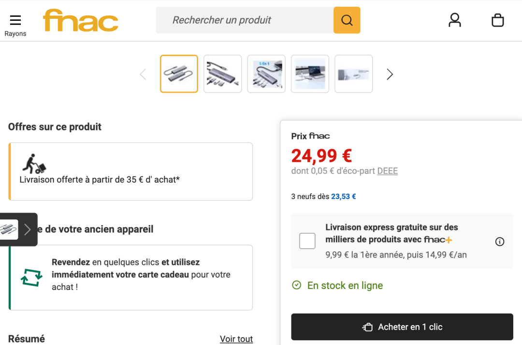The height and width of the screenshot is (345, 522).
Task: Click the delivery trolley icon
Action: 33,164
